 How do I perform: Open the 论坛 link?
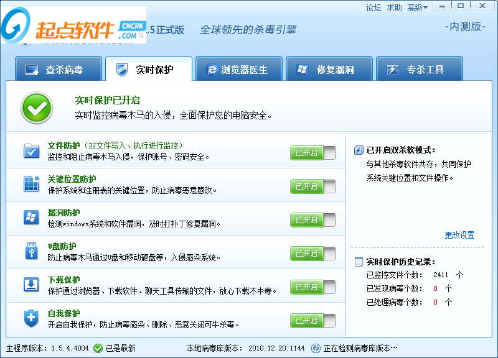(x=374, y=7)
